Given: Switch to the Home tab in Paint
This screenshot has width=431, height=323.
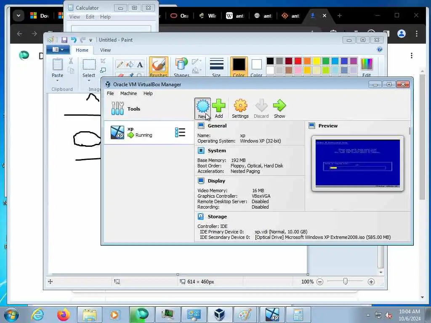Looking at the screenshot, I should [x=82, y=50].
